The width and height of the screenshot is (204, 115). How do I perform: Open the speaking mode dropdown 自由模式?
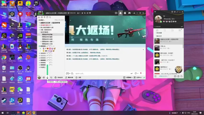[x=42, y=20]
